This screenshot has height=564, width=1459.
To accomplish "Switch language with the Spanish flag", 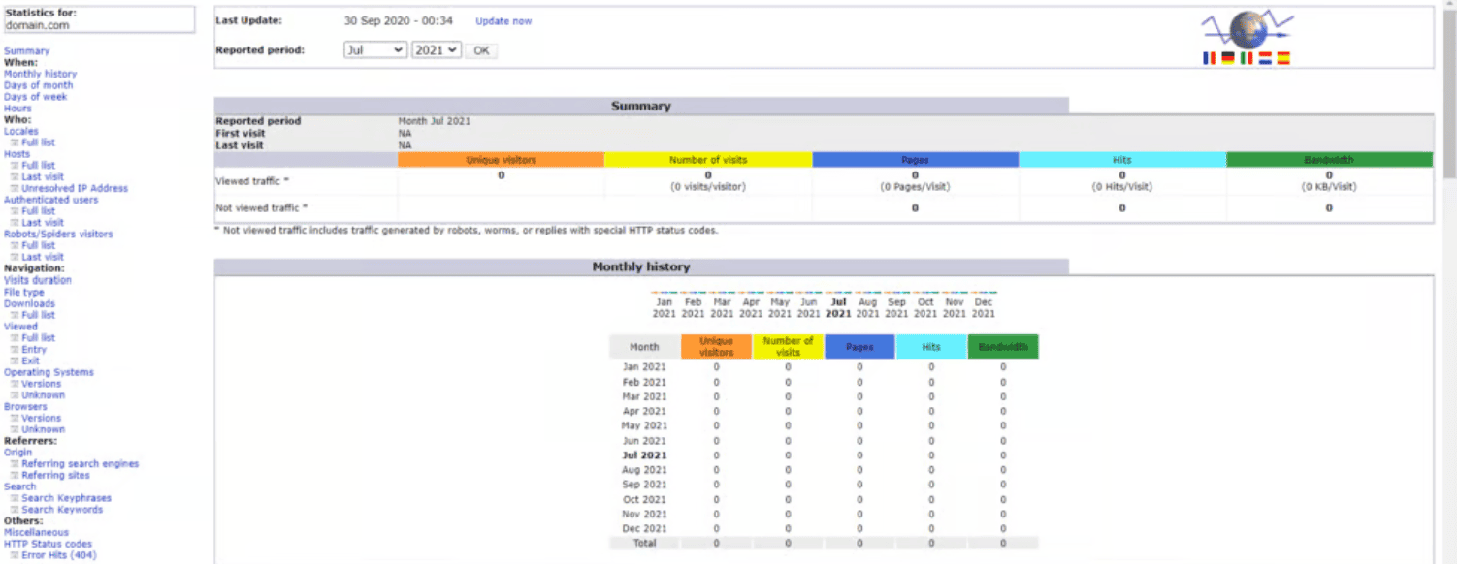I will (1283, 59).
